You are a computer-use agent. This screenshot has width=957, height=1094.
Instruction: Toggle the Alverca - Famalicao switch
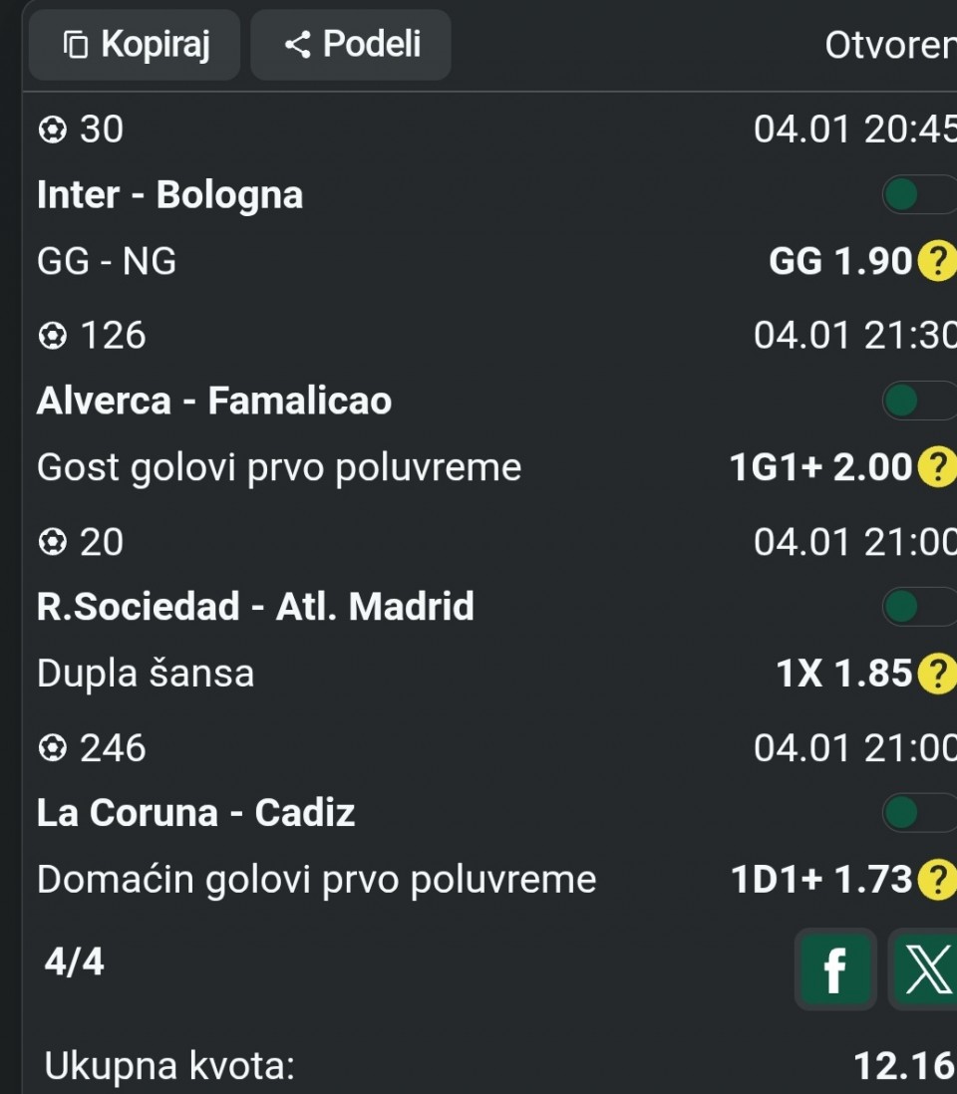(x=918, y=402)
